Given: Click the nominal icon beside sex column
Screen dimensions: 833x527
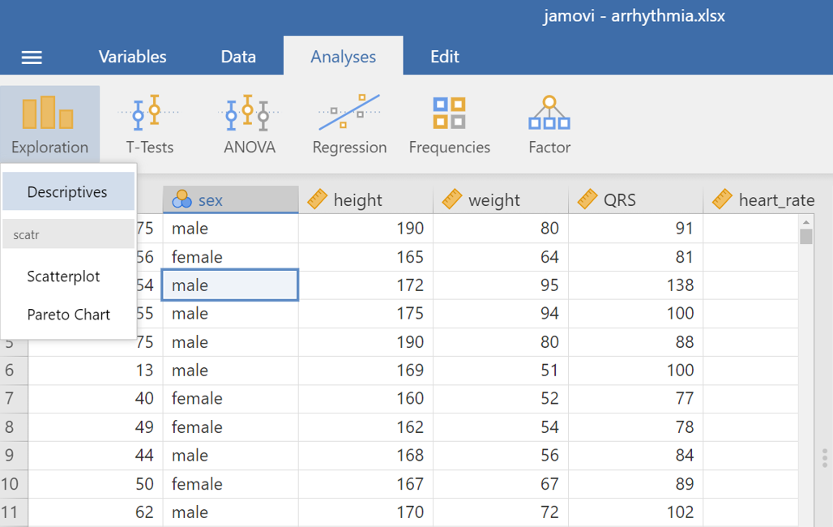Looking at the screenshot, I should pos(182,199).
